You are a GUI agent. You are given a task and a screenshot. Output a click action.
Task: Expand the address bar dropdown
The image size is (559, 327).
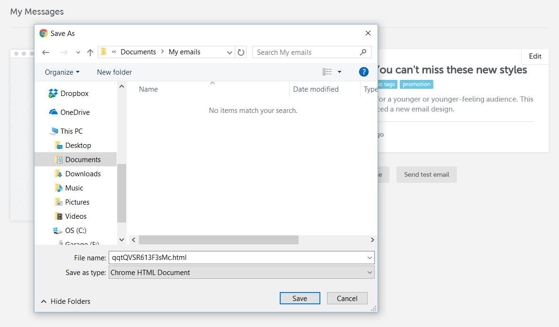(230, 52)
